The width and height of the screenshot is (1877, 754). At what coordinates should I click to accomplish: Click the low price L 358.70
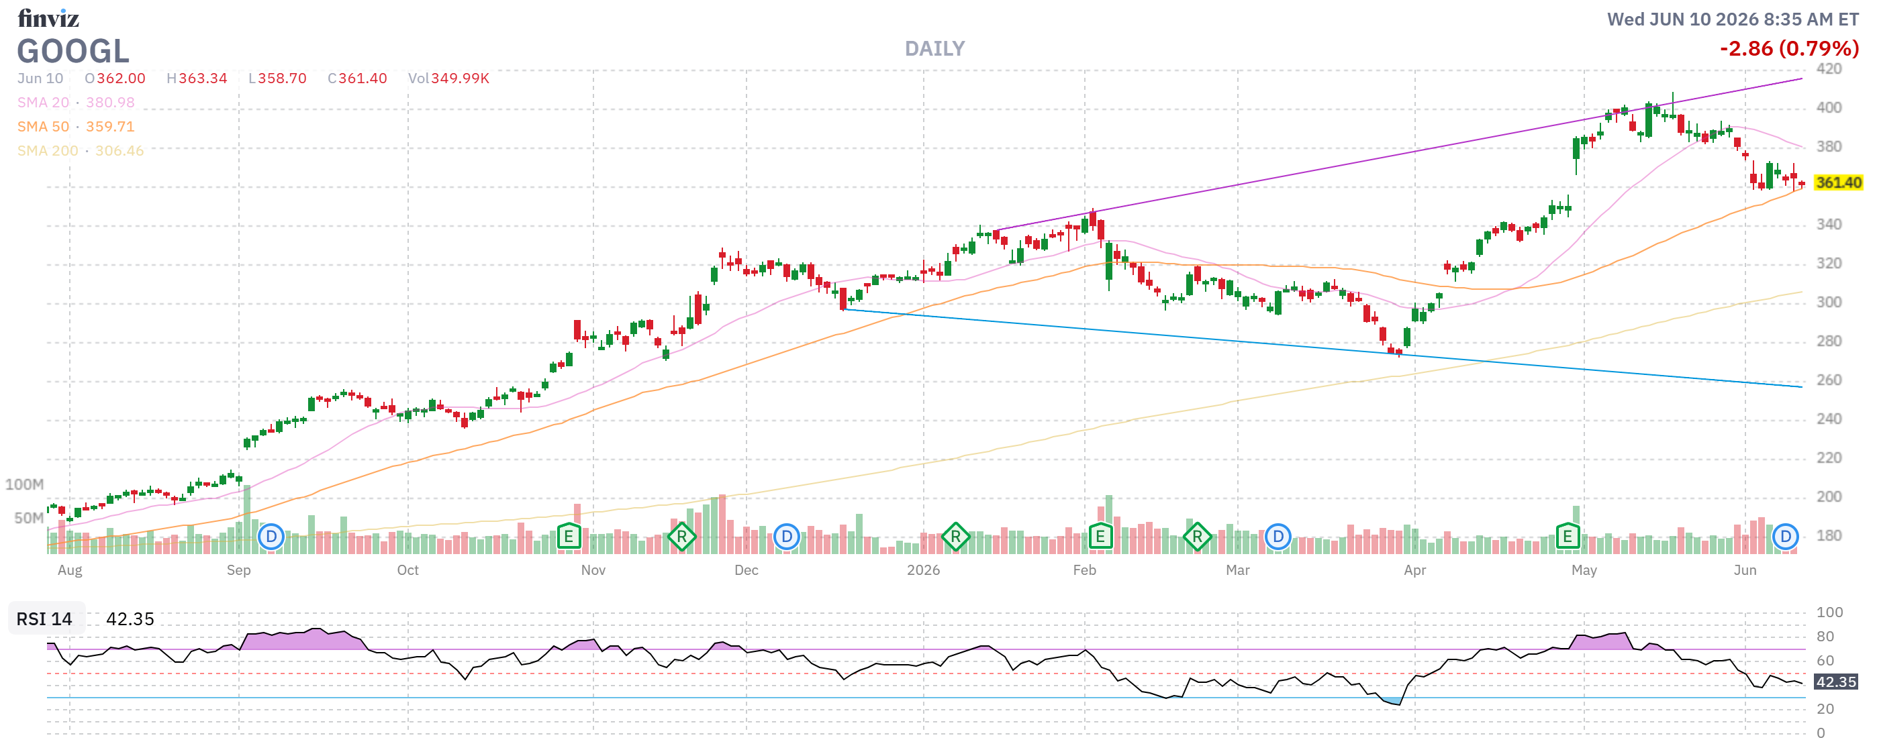pos(277,78)
